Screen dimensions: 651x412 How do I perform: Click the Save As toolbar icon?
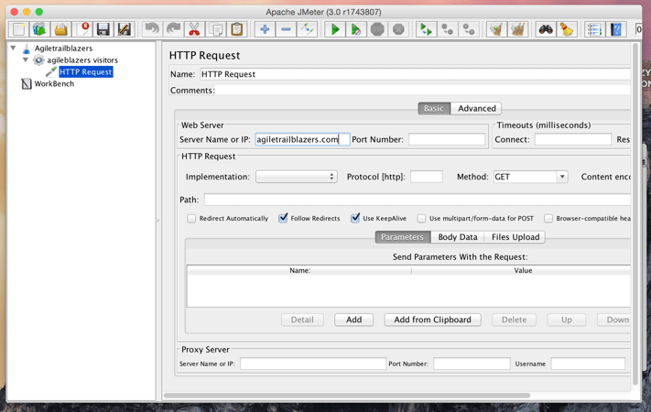coord(125,29)
